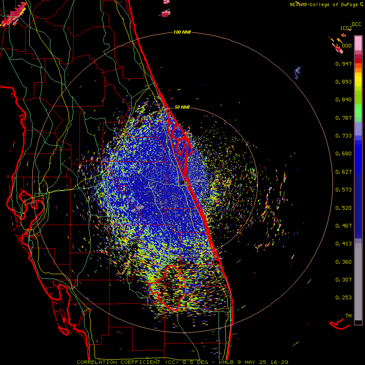Image resolution: width=365 pixels, height=365 pixels.
Task: Click the 0.520 legend value
Action: pyautogui.click(x=344, y=208)
